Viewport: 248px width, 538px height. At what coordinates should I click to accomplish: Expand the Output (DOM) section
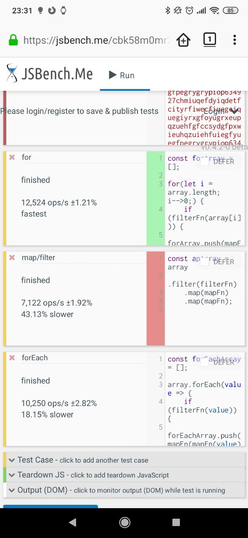click(124, 490)
